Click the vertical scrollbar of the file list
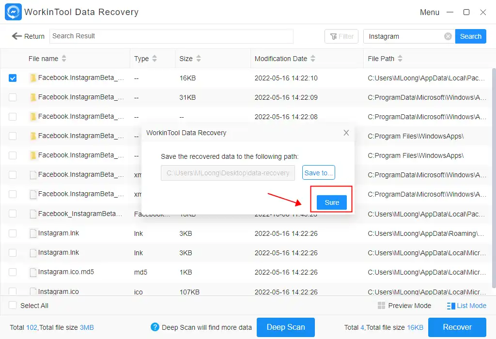This screenshot has height=339, width=496. [x=494, y=177]
